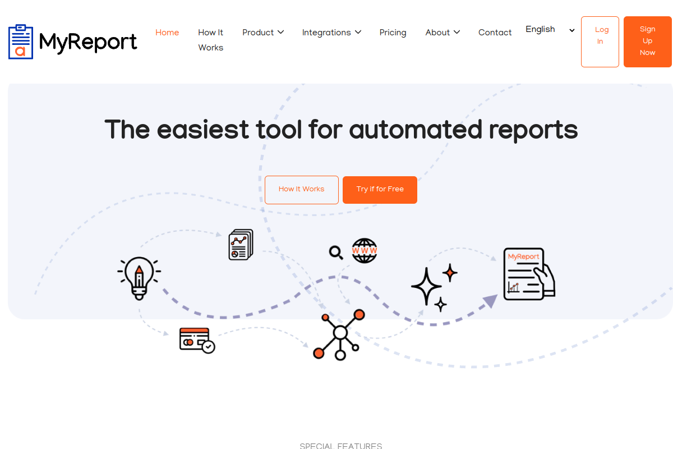Click the MyReport brand name text

[88, 42]
